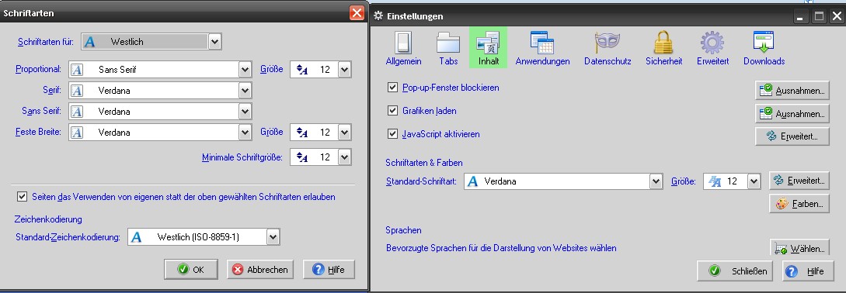Viewport: 846px width, 293px height.
Task: Click the Sprachen heading
Action: (x=403, y=230)
